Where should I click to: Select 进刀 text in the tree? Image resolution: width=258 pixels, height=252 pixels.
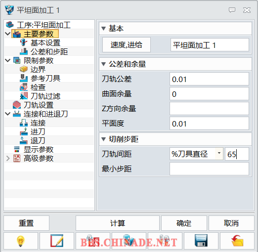click(38, 132)
